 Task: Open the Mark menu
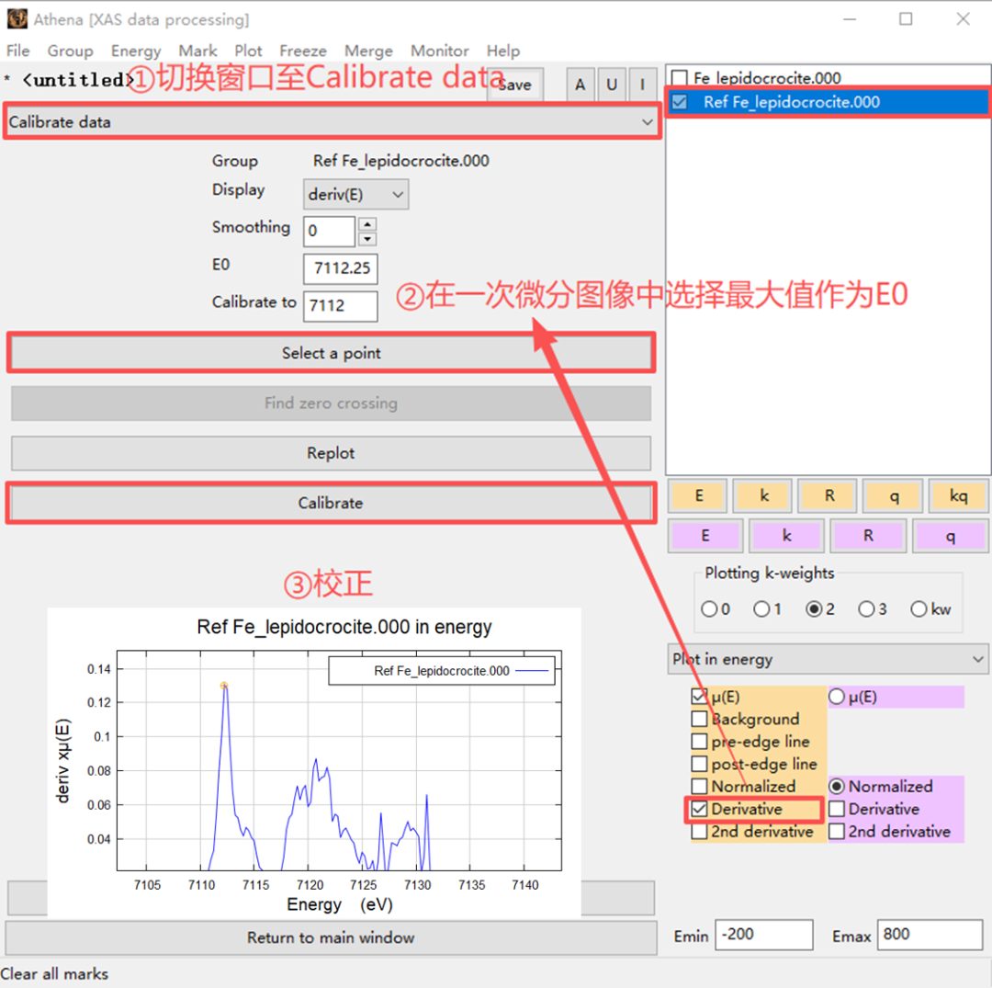(198, 51)
